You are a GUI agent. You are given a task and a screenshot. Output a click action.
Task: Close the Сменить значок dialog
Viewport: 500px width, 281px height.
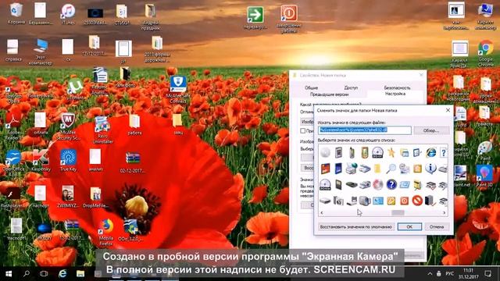point(448,110)
